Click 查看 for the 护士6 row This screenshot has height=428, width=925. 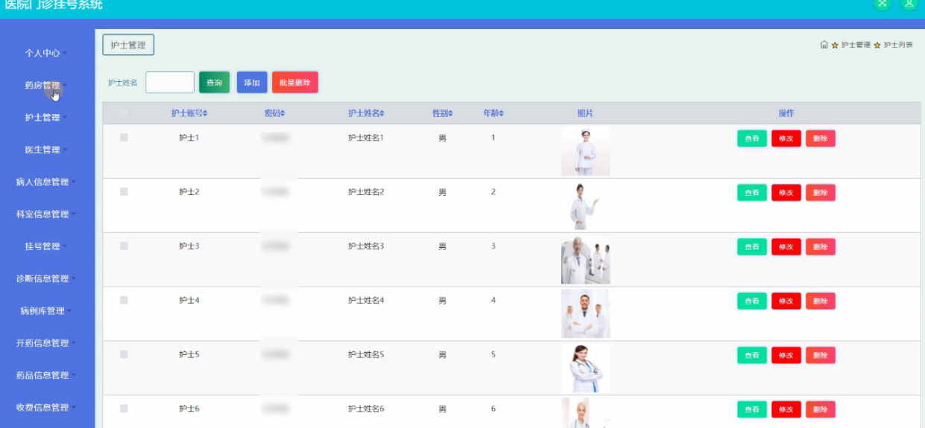[752, 409]
